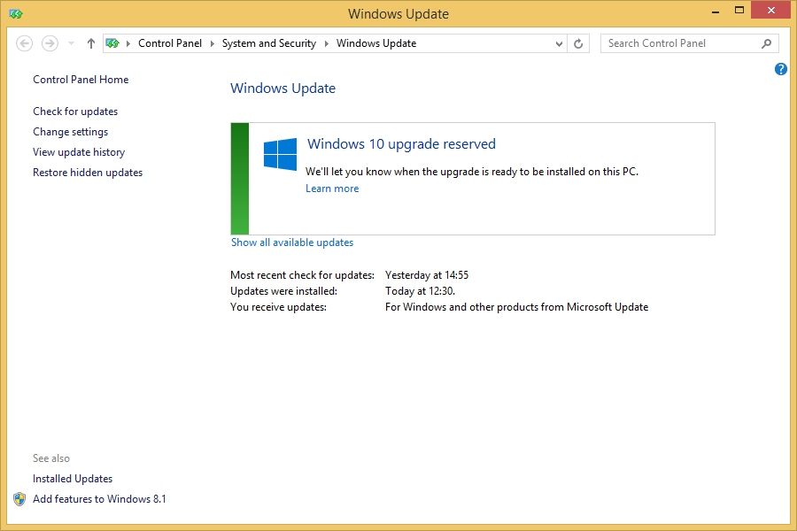
Task: Open View update history
Action: coord(79,152)
